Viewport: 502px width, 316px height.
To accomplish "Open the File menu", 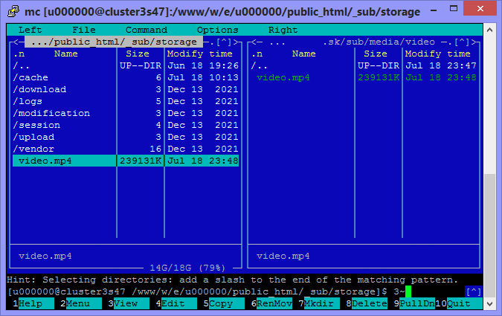I will coord(84,30).
